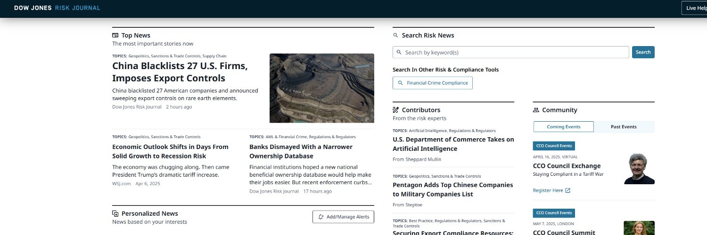Click the CCO Council Exchange speaker portrait
Screen dimensions: 707x235
pyautogui.click(x=639, y=169)
